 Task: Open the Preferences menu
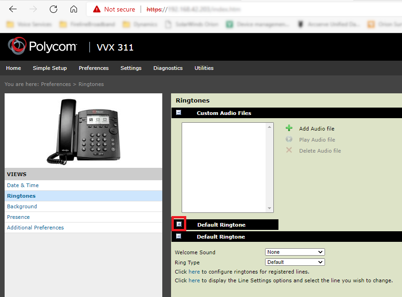click(x=94, y=68)
